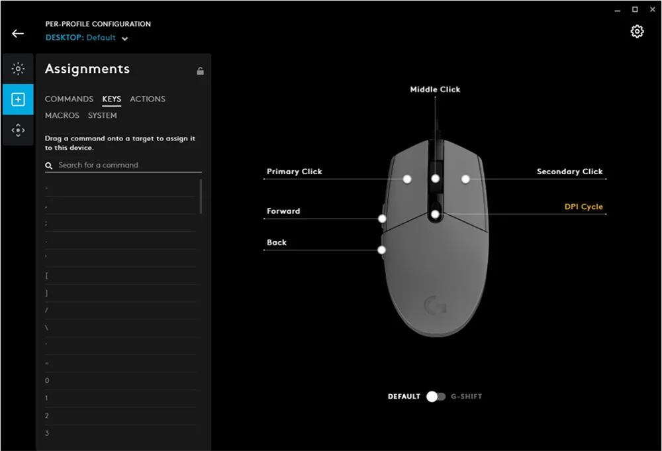Switch to the SYSTEM tab
The height and width of the screenshot is (451, 662).
point(102,115)
